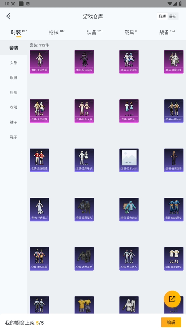Open the 套装-街头风暴 outfit
Viewport: 186px width, 331px height.
(39, 258)
